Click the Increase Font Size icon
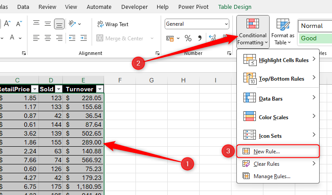332x195 pixels. [6, 24]
